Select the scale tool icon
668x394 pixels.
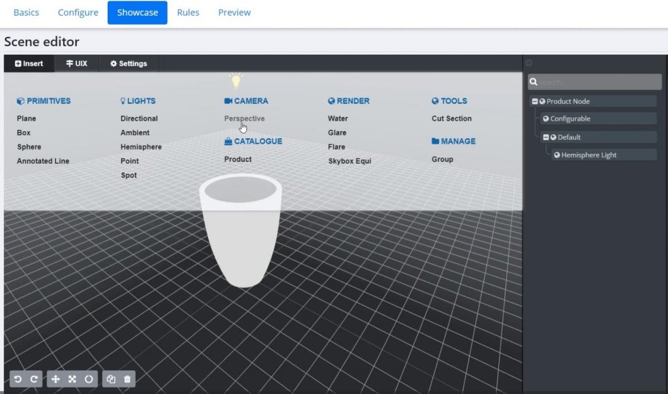point(72,378)
